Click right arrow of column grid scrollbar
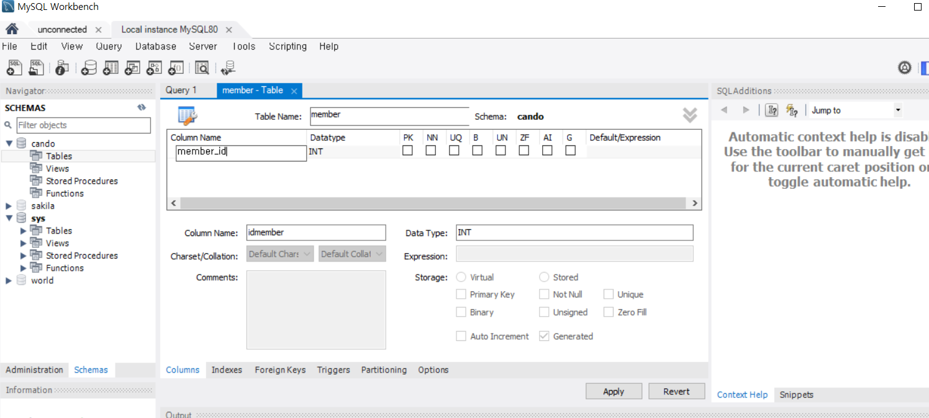This screenshot has width=929, height=418. (695, 203)
